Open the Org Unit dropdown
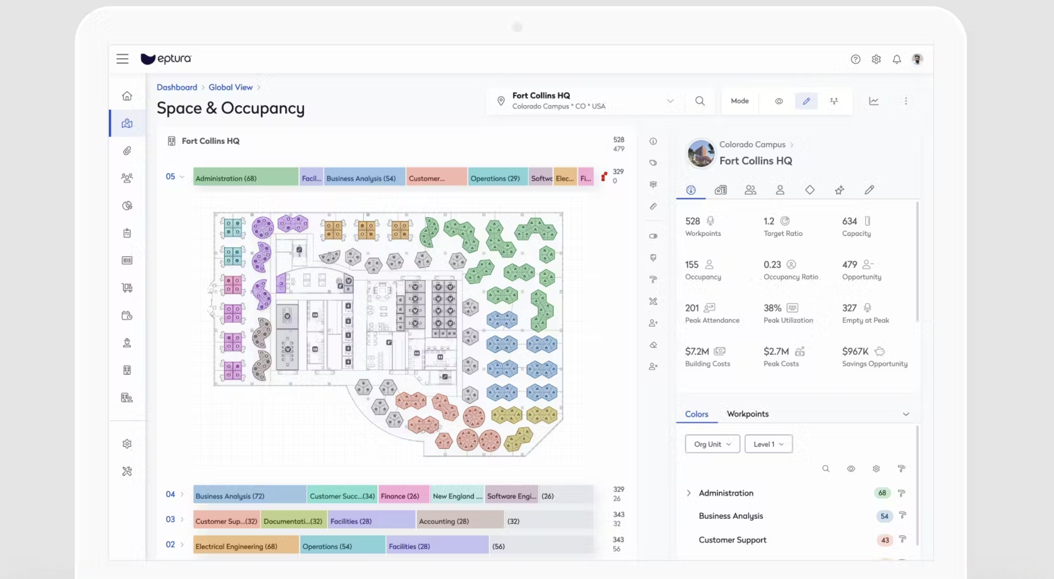Screen dimensions: 1054x579 pyautogui.click(x=712, y=444)
